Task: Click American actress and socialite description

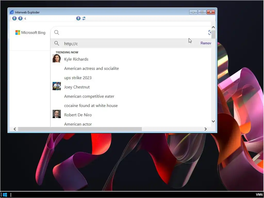Action: point(92,69)
